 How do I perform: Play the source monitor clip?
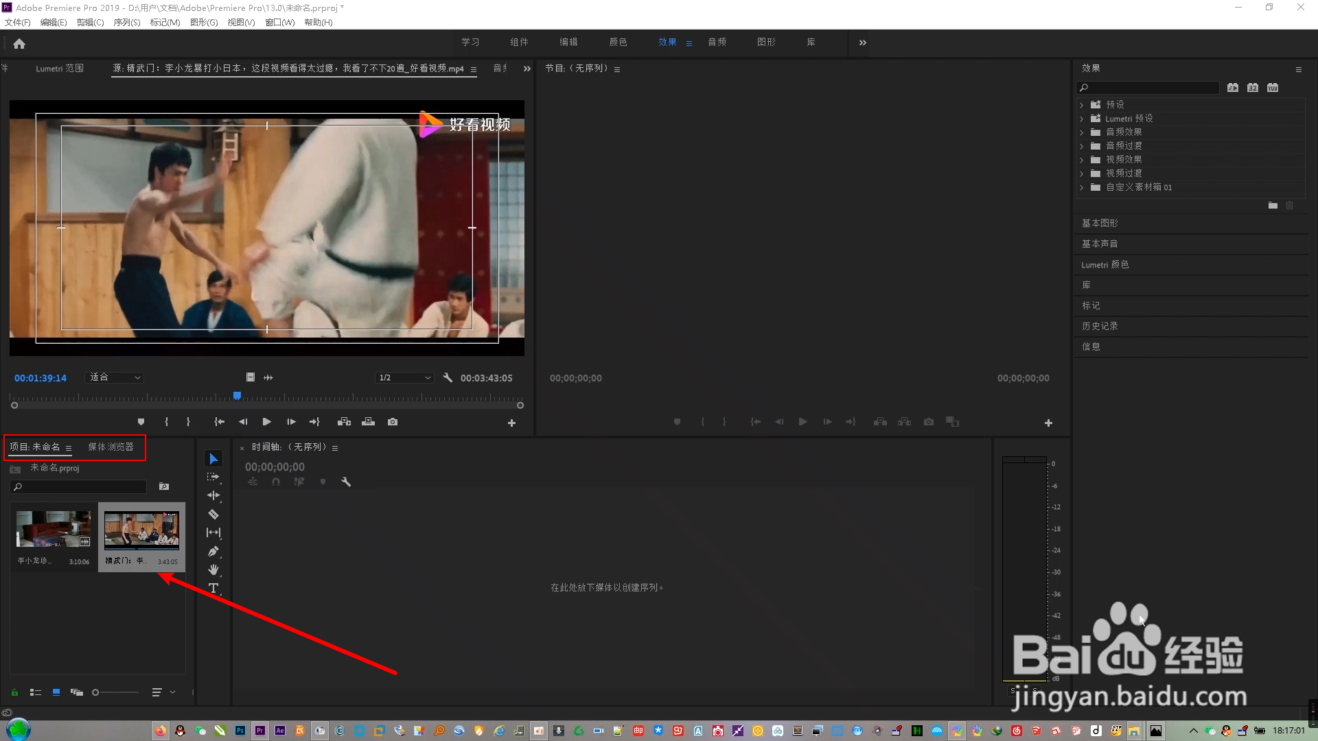point(267,422)
